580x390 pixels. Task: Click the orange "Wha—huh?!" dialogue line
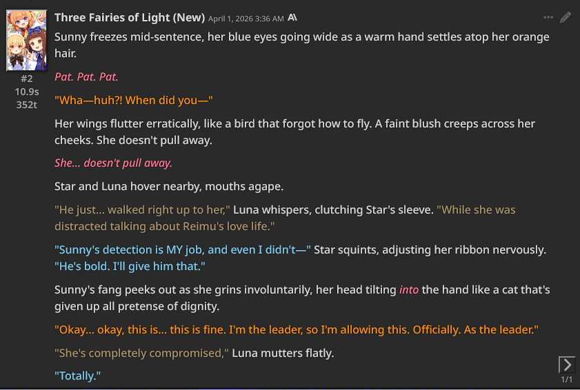tap(134, 100)
